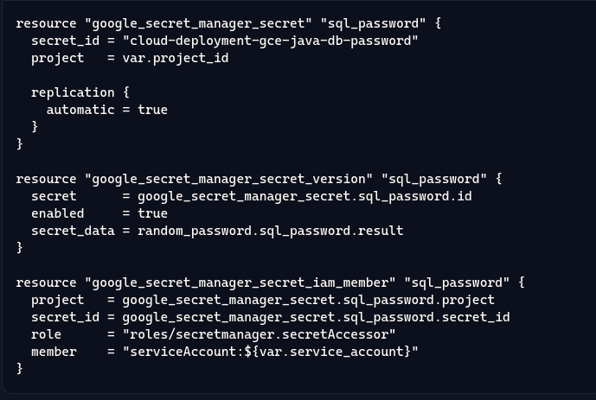Screen dimensions: 596x400
Task: Click "automatic = true" true value
Action: click(x=152, y=110)
